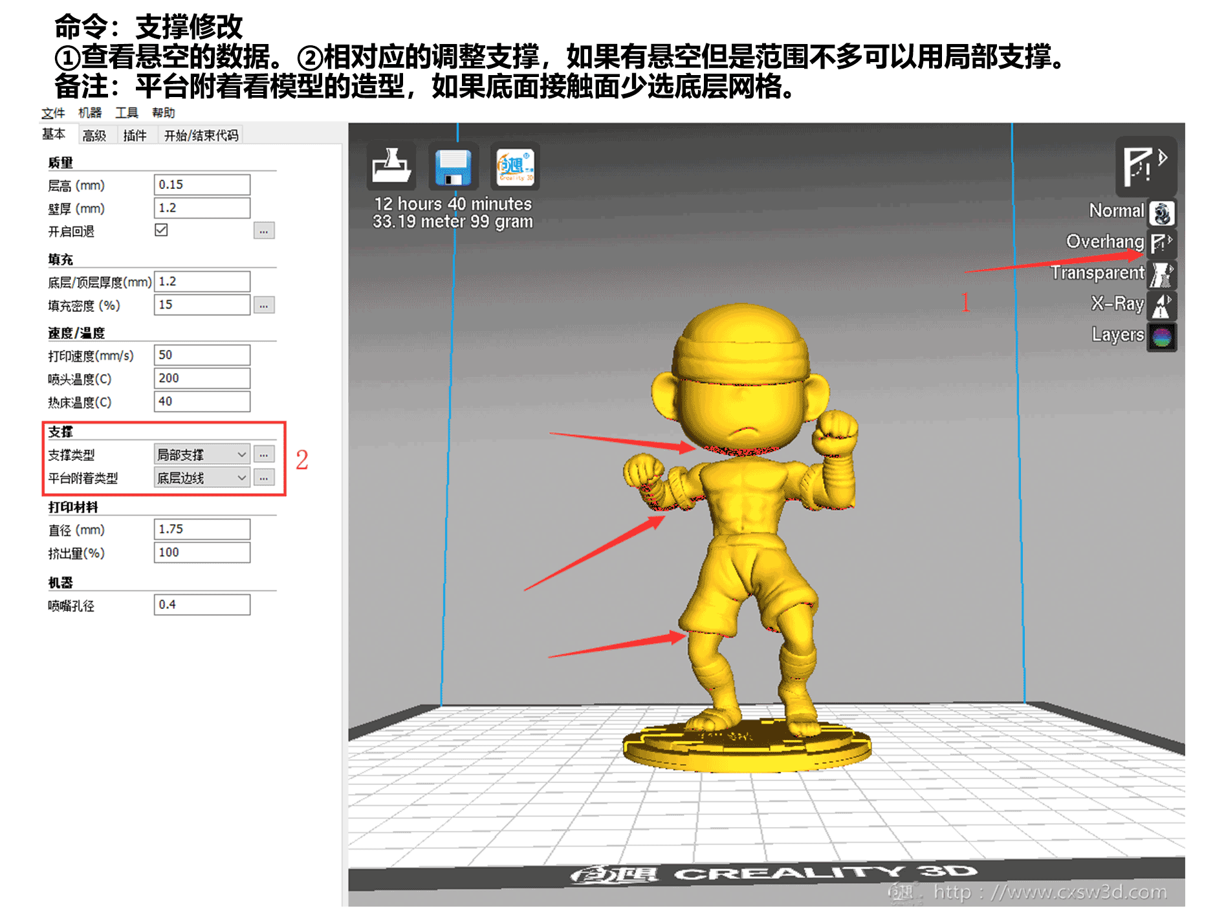
Task: Open the 机器 menu
Action: tap(90, 113)
